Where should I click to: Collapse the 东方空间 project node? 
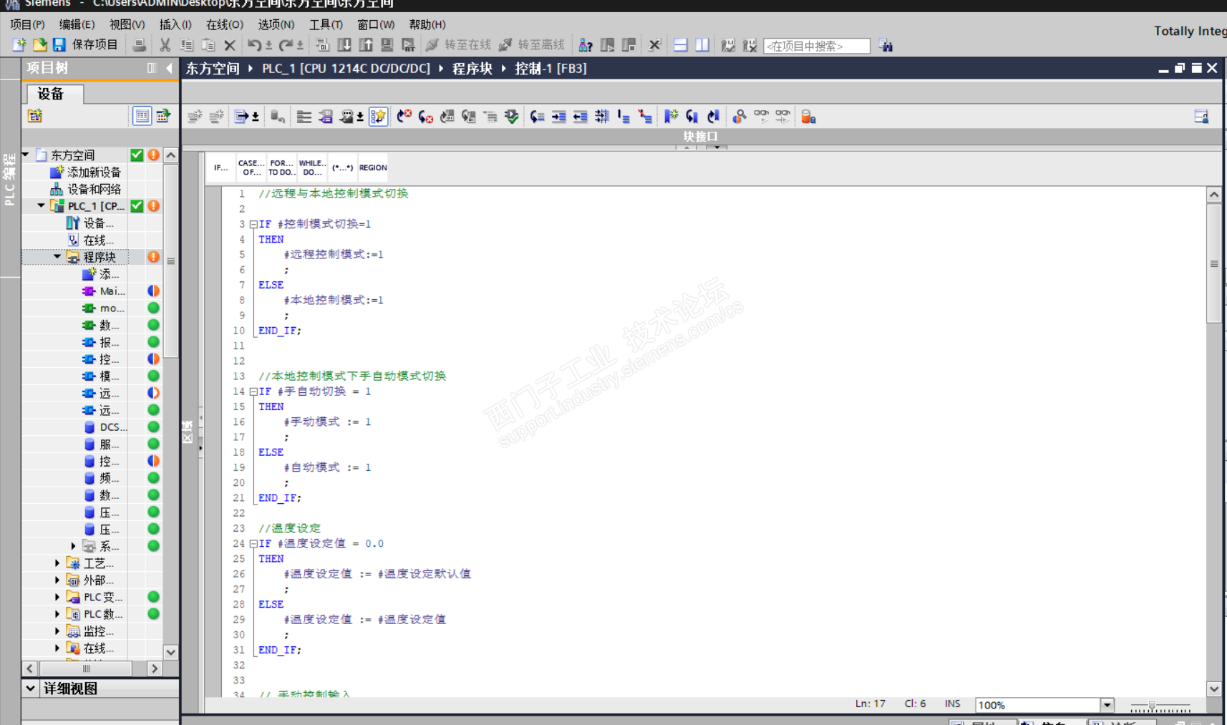pos(26,155)
